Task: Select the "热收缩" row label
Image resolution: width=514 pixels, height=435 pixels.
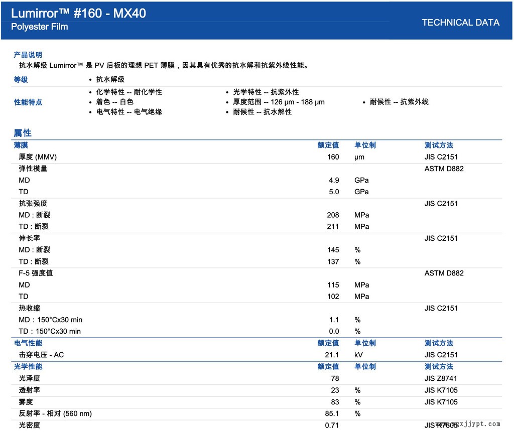Action: (30, 308)
